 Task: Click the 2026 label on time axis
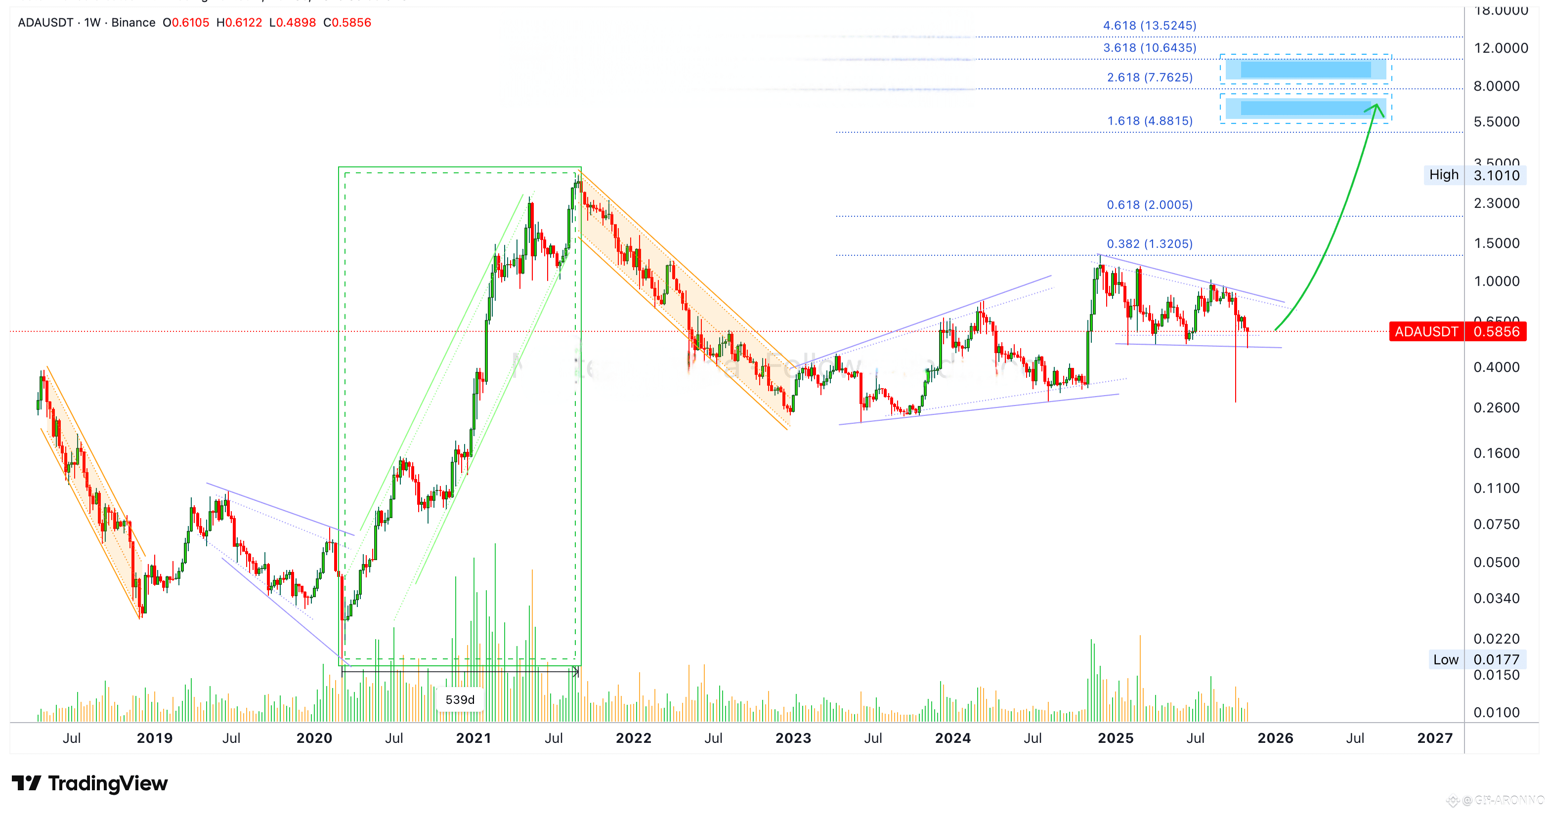tap(1275, 738)
